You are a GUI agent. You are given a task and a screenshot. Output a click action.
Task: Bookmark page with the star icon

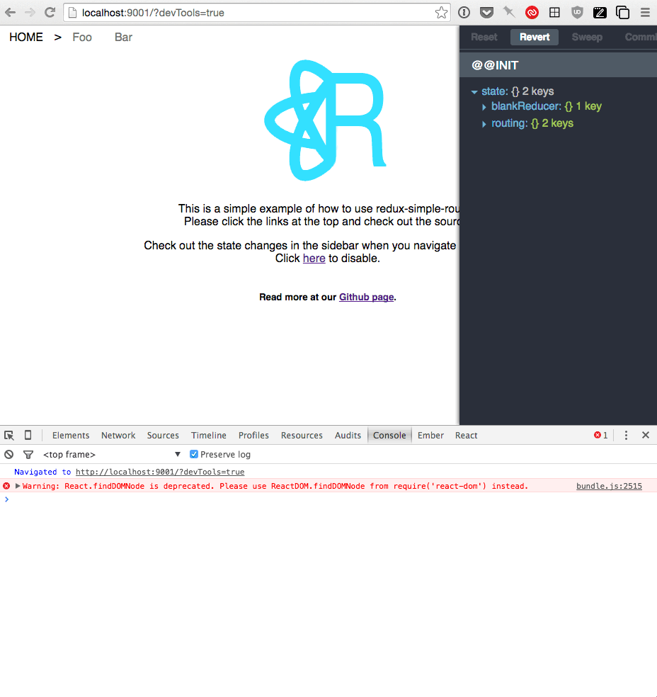[x=441, y=13]
